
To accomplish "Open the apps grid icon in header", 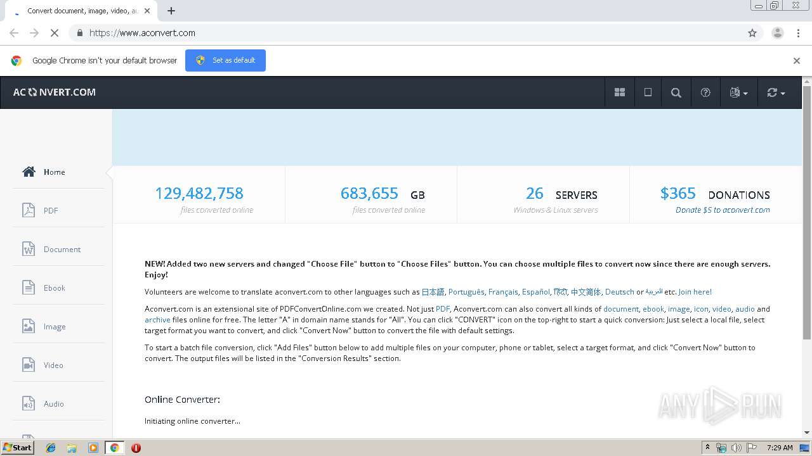I will (x=620, y=92).
